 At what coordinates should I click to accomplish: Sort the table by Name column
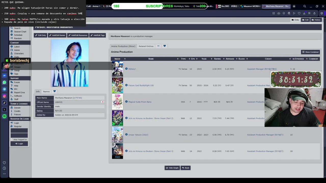click(x=151, y=59)
